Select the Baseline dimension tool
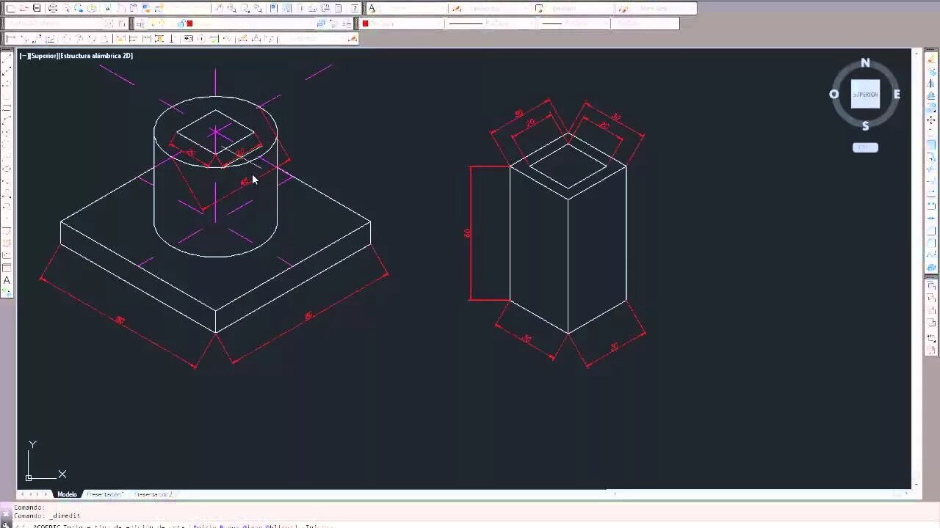 pos(133,38)
